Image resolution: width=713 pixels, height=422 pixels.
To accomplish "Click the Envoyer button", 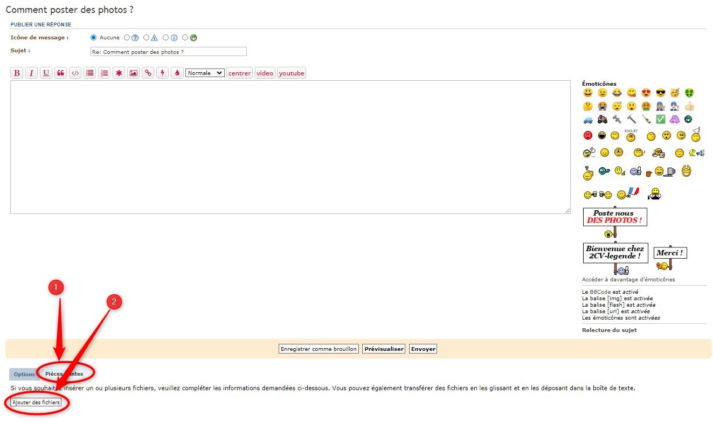I will pos(423,349).
